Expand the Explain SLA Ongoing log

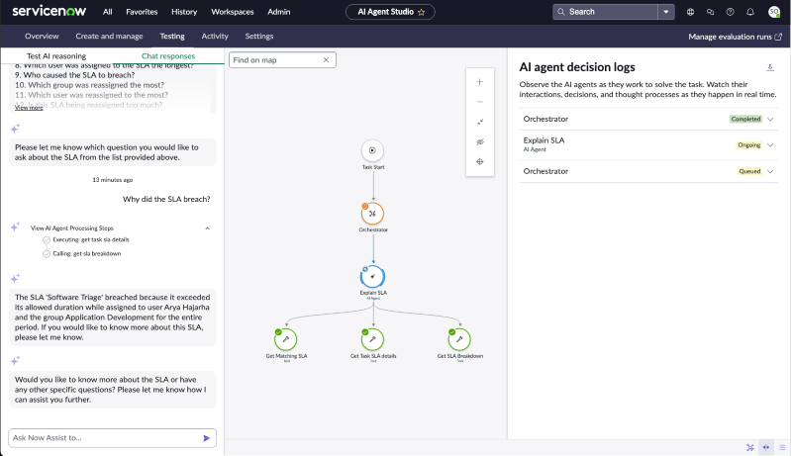click(x=770, y=145)
